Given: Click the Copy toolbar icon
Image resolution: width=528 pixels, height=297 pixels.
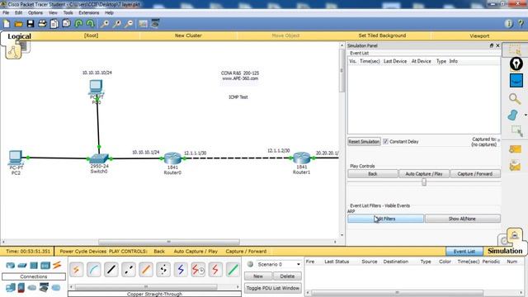Looking at the screenshot, I should coord(54,24).
